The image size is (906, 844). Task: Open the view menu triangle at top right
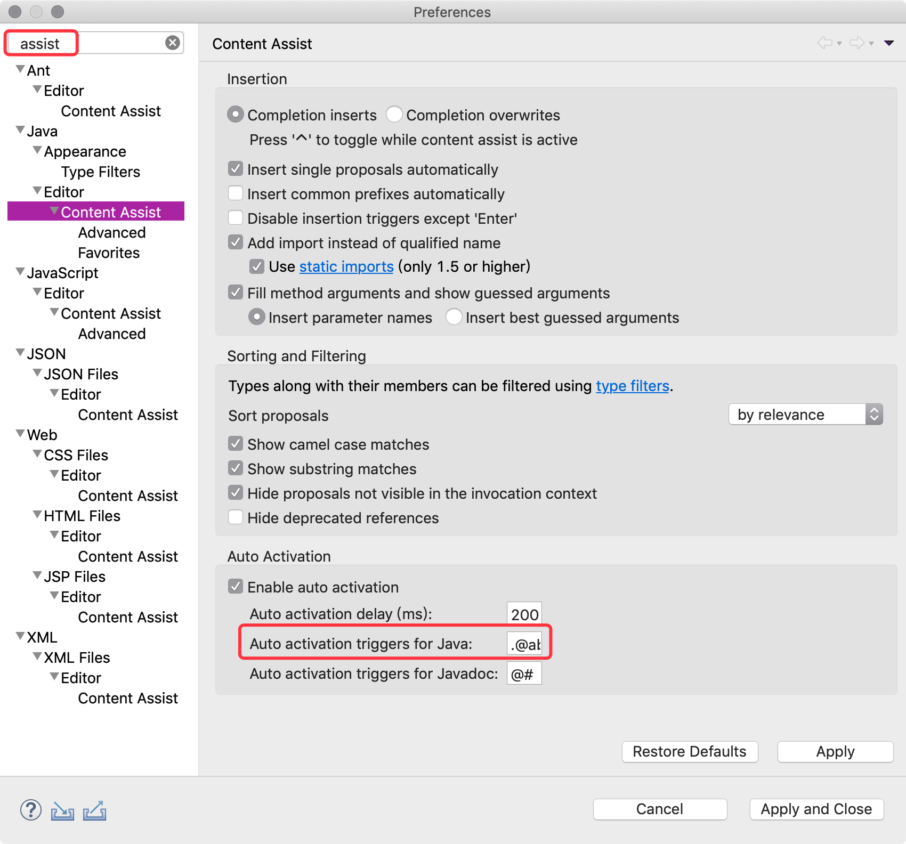pos(889,43)
